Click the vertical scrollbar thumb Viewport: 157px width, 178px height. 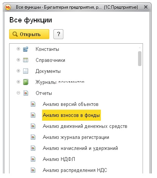140,58
